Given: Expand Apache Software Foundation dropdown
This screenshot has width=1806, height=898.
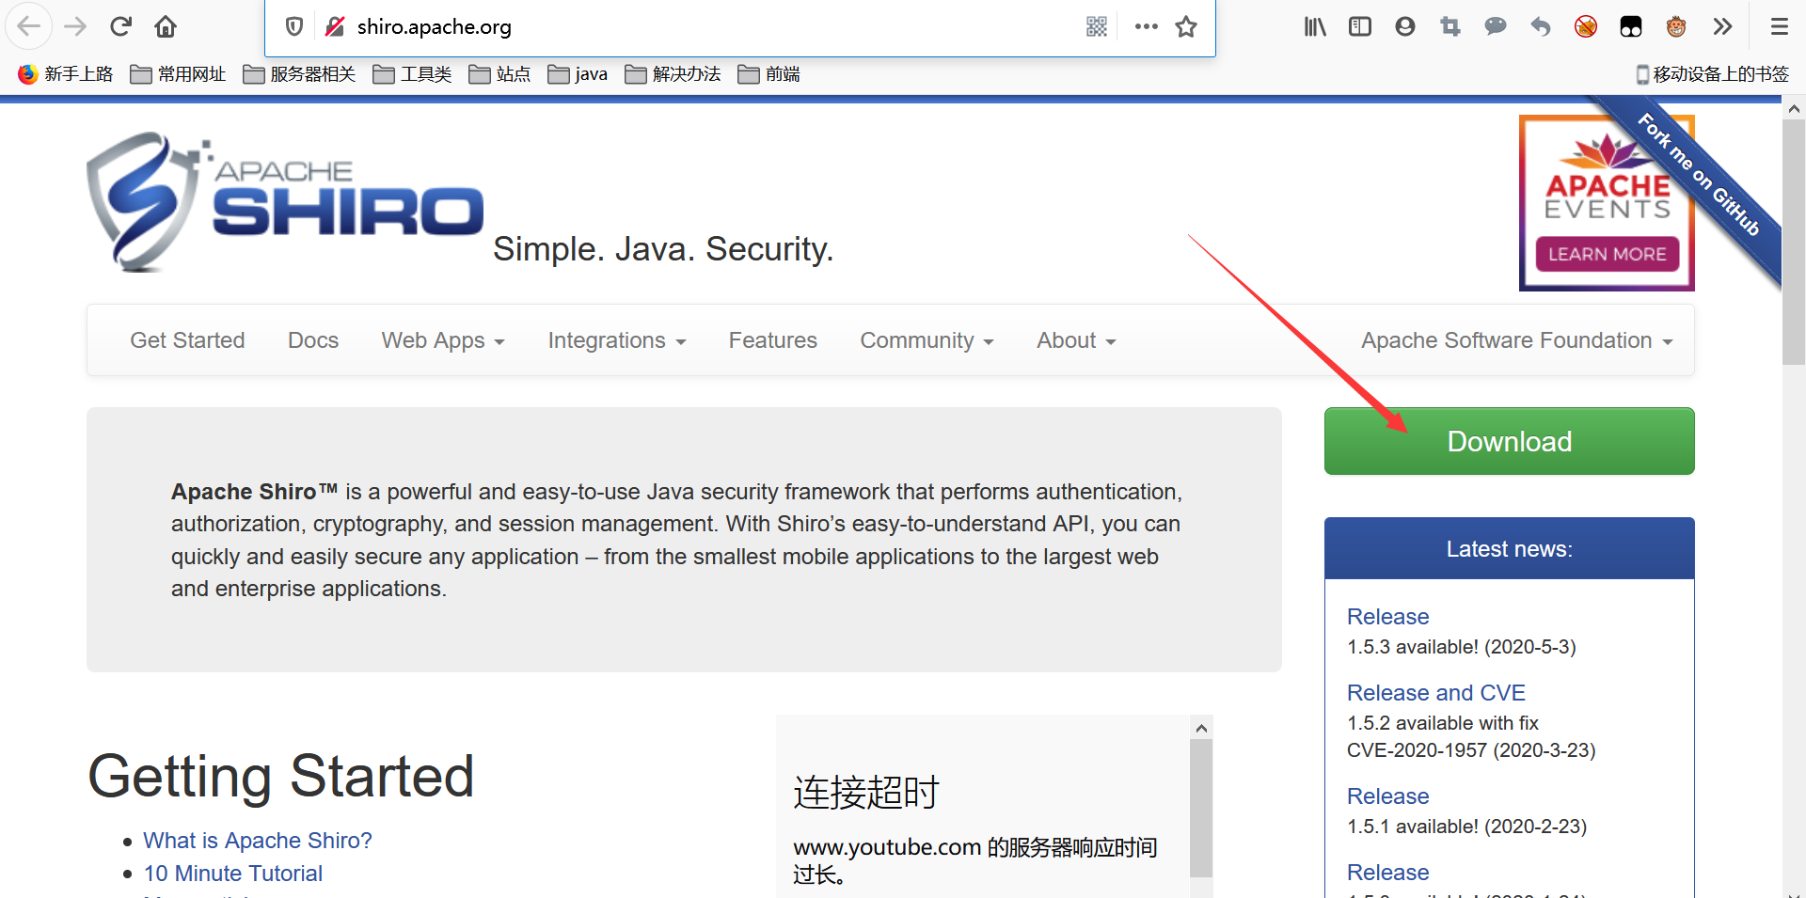Looking at the screenshot, I should pos(1517,340).
